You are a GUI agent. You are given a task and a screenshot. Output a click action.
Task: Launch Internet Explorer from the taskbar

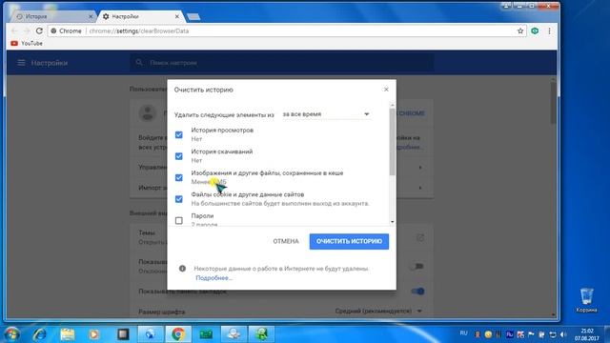pyautogui.click(x=39, y=334)
